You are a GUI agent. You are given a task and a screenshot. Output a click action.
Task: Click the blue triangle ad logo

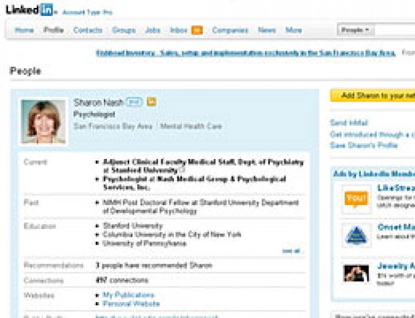[356, 235]
